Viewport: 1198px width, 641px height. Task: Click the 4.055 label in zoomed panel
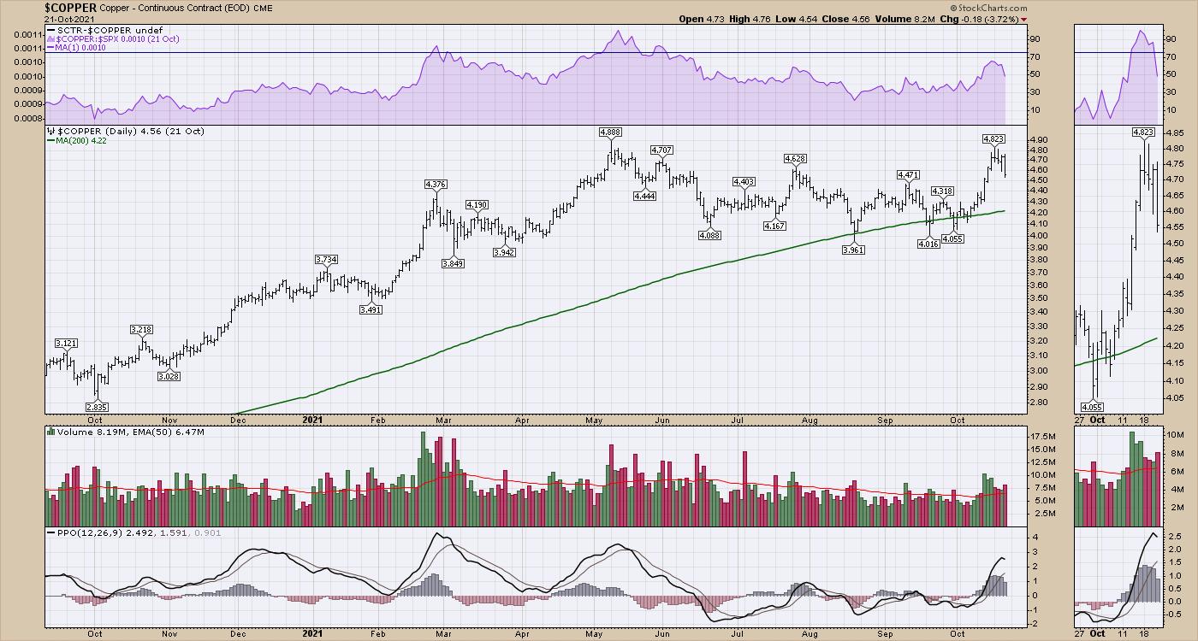(1090, 406)
